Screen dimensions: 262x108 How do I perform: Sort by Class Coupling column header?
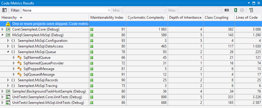click(219, 18)
